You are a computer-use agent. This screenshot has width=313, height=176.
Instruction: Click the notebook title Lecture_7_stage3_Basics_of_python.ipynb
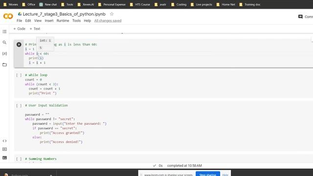pos(64,14)
